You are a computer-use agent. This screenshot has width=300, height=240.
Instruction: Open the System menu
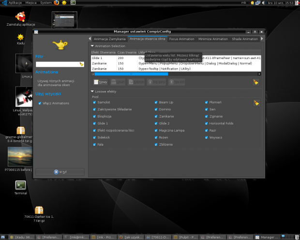[x=46, y=3]
